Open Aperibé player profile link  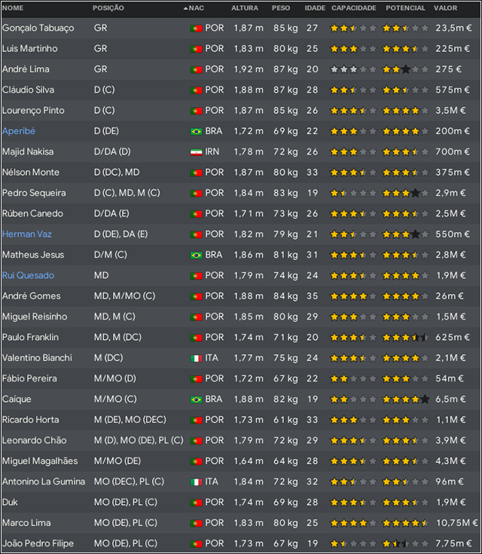coord(19,131)
